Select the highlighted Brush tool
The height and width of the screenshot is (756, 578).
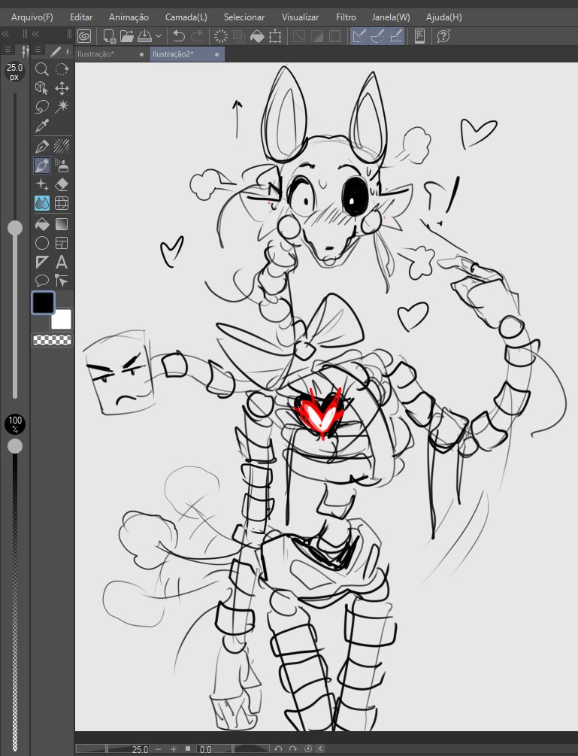42,165
